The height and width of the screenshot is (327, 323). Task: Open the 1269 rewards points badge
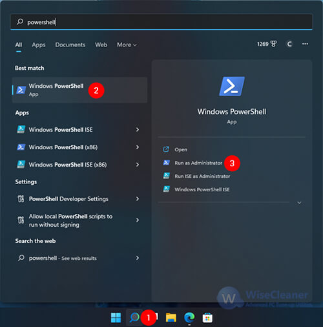pos(267,44)
